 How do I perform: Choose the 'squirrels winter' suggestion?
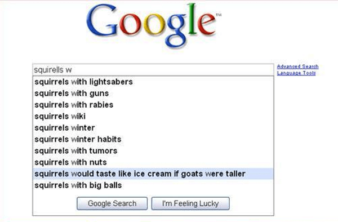pos(153,128)
